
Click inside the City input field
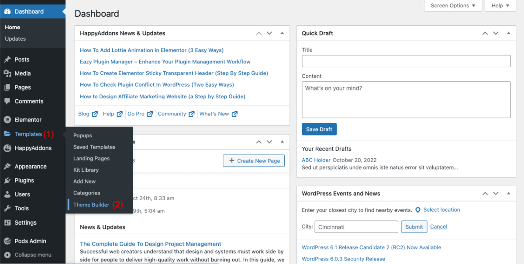356,226
